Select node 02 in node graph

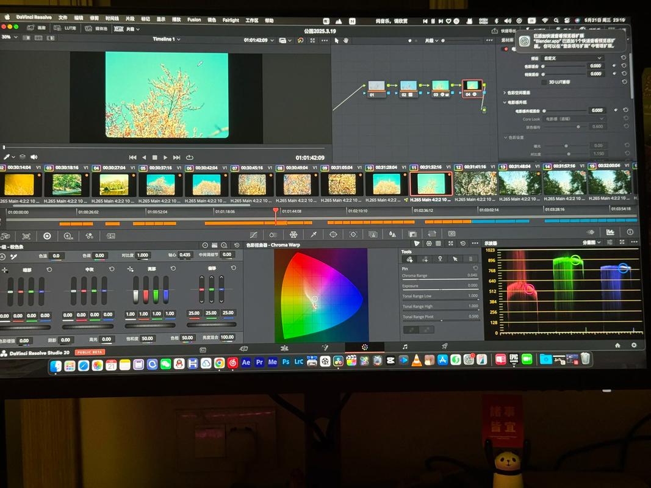click(408, 88)
